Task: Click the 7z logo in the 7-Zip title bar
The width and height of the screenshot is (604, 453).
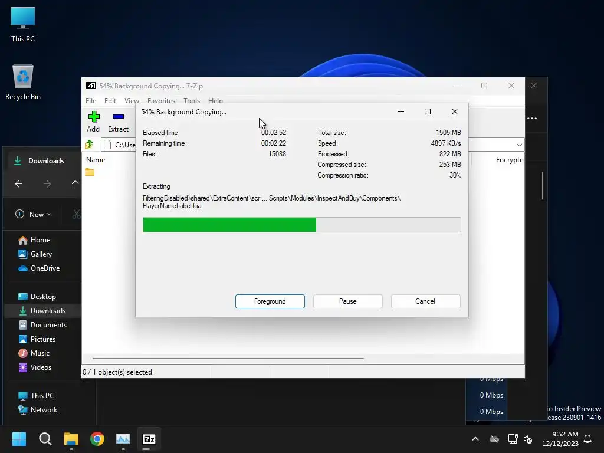Action: (x=91, y=86)
